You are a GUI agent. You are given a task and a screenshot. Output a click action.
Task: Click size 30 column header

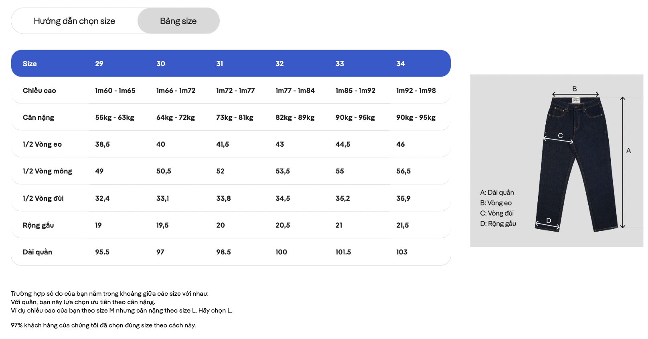(161, 64)
